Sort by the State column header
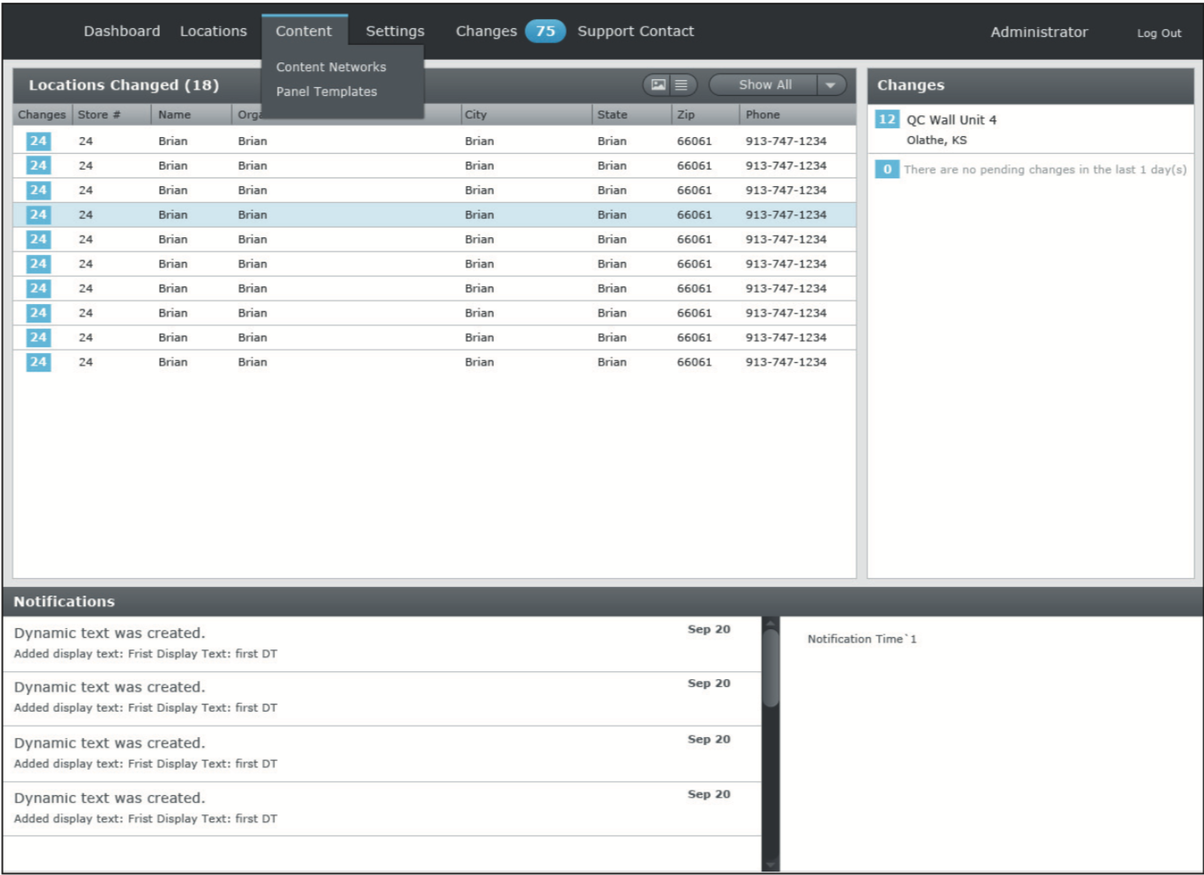The height and width of the screenshot is (875, 1204). click(x=631, y=114)
